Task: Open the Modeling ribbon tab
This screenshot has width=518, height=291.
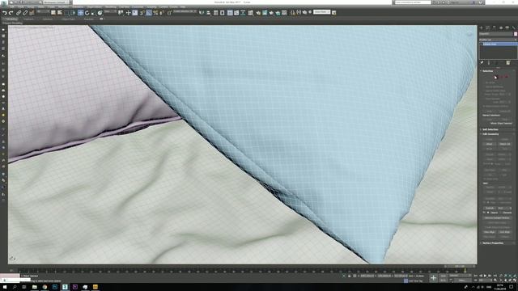Action: pyautogui.click(x=12, y=19)
